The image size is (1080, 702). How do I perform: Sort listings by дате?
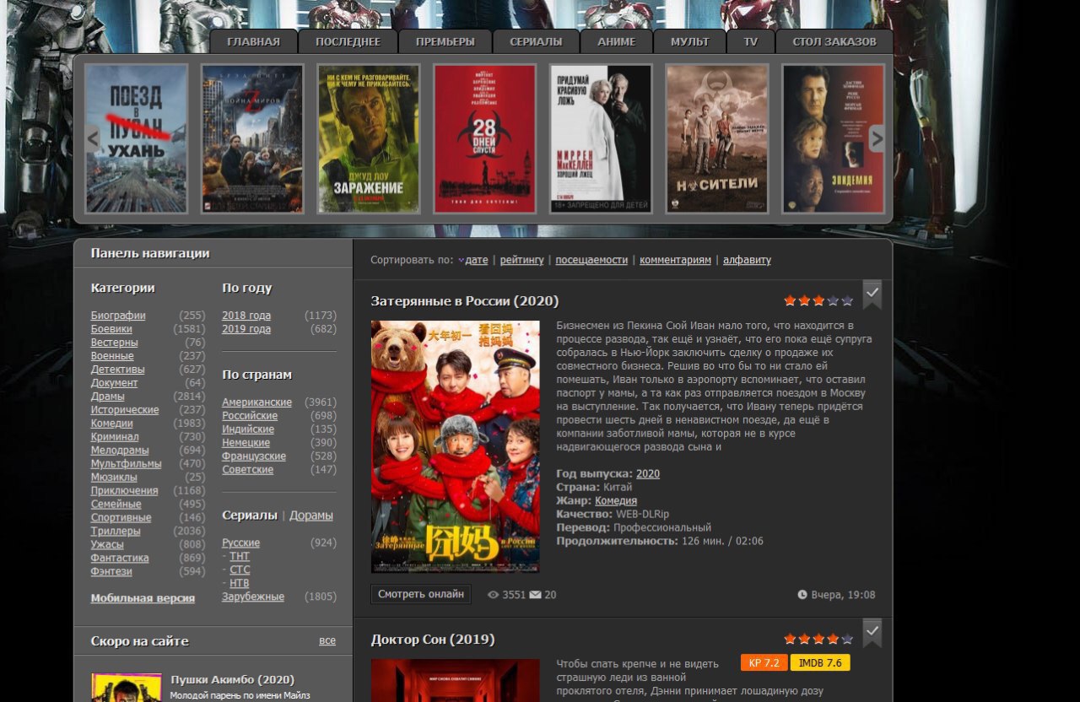click(477, 260)
